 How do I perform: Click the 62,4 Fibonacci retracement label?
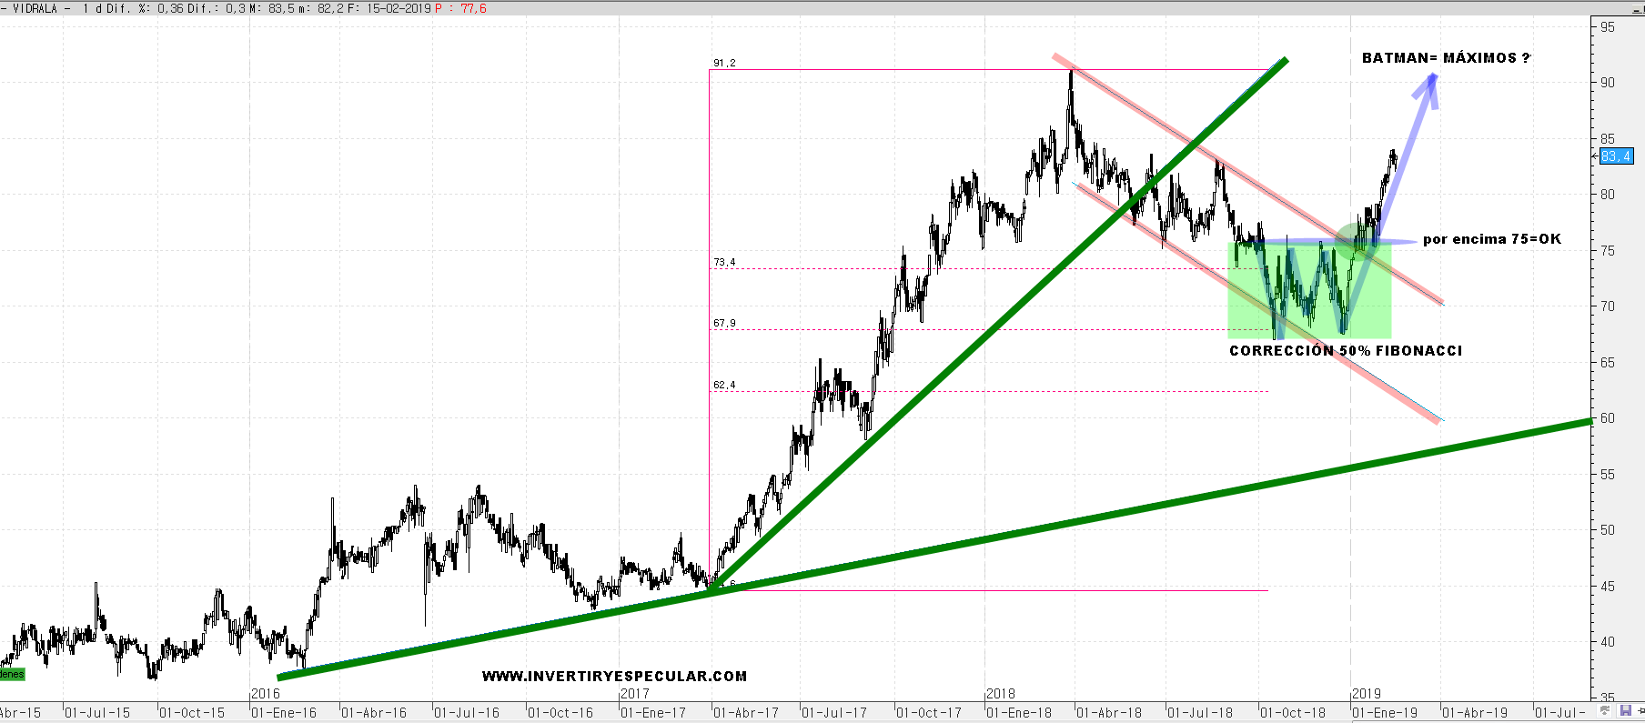[x=724, y=385]
